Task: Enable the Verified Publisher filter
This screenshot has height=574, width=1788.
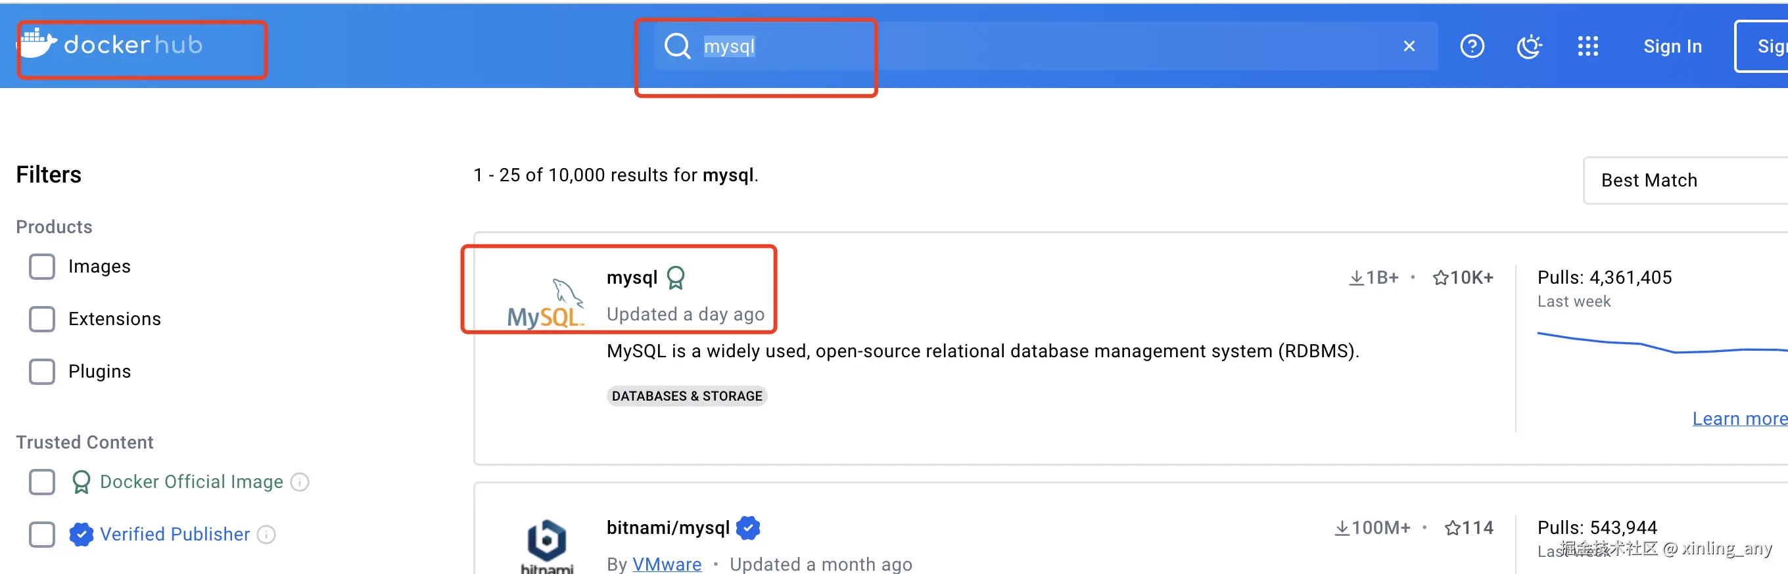Action: pos(42,535)
